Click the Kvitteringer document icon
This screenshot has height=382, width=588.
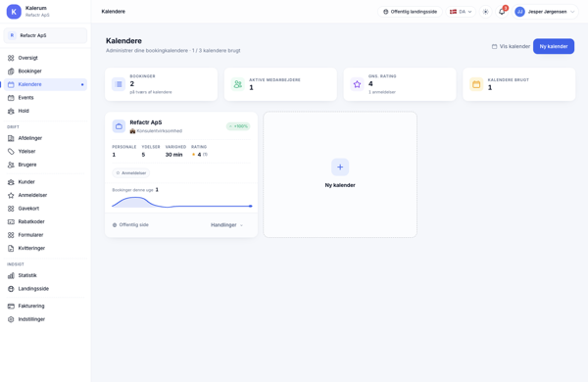(11, 248)
